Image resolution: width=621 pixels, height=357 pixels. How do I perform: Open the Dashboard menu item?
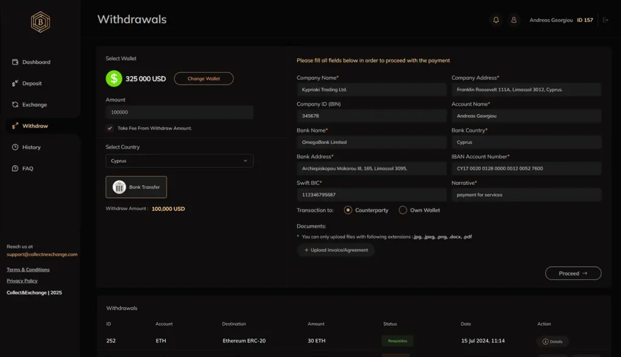click(36, 62)
